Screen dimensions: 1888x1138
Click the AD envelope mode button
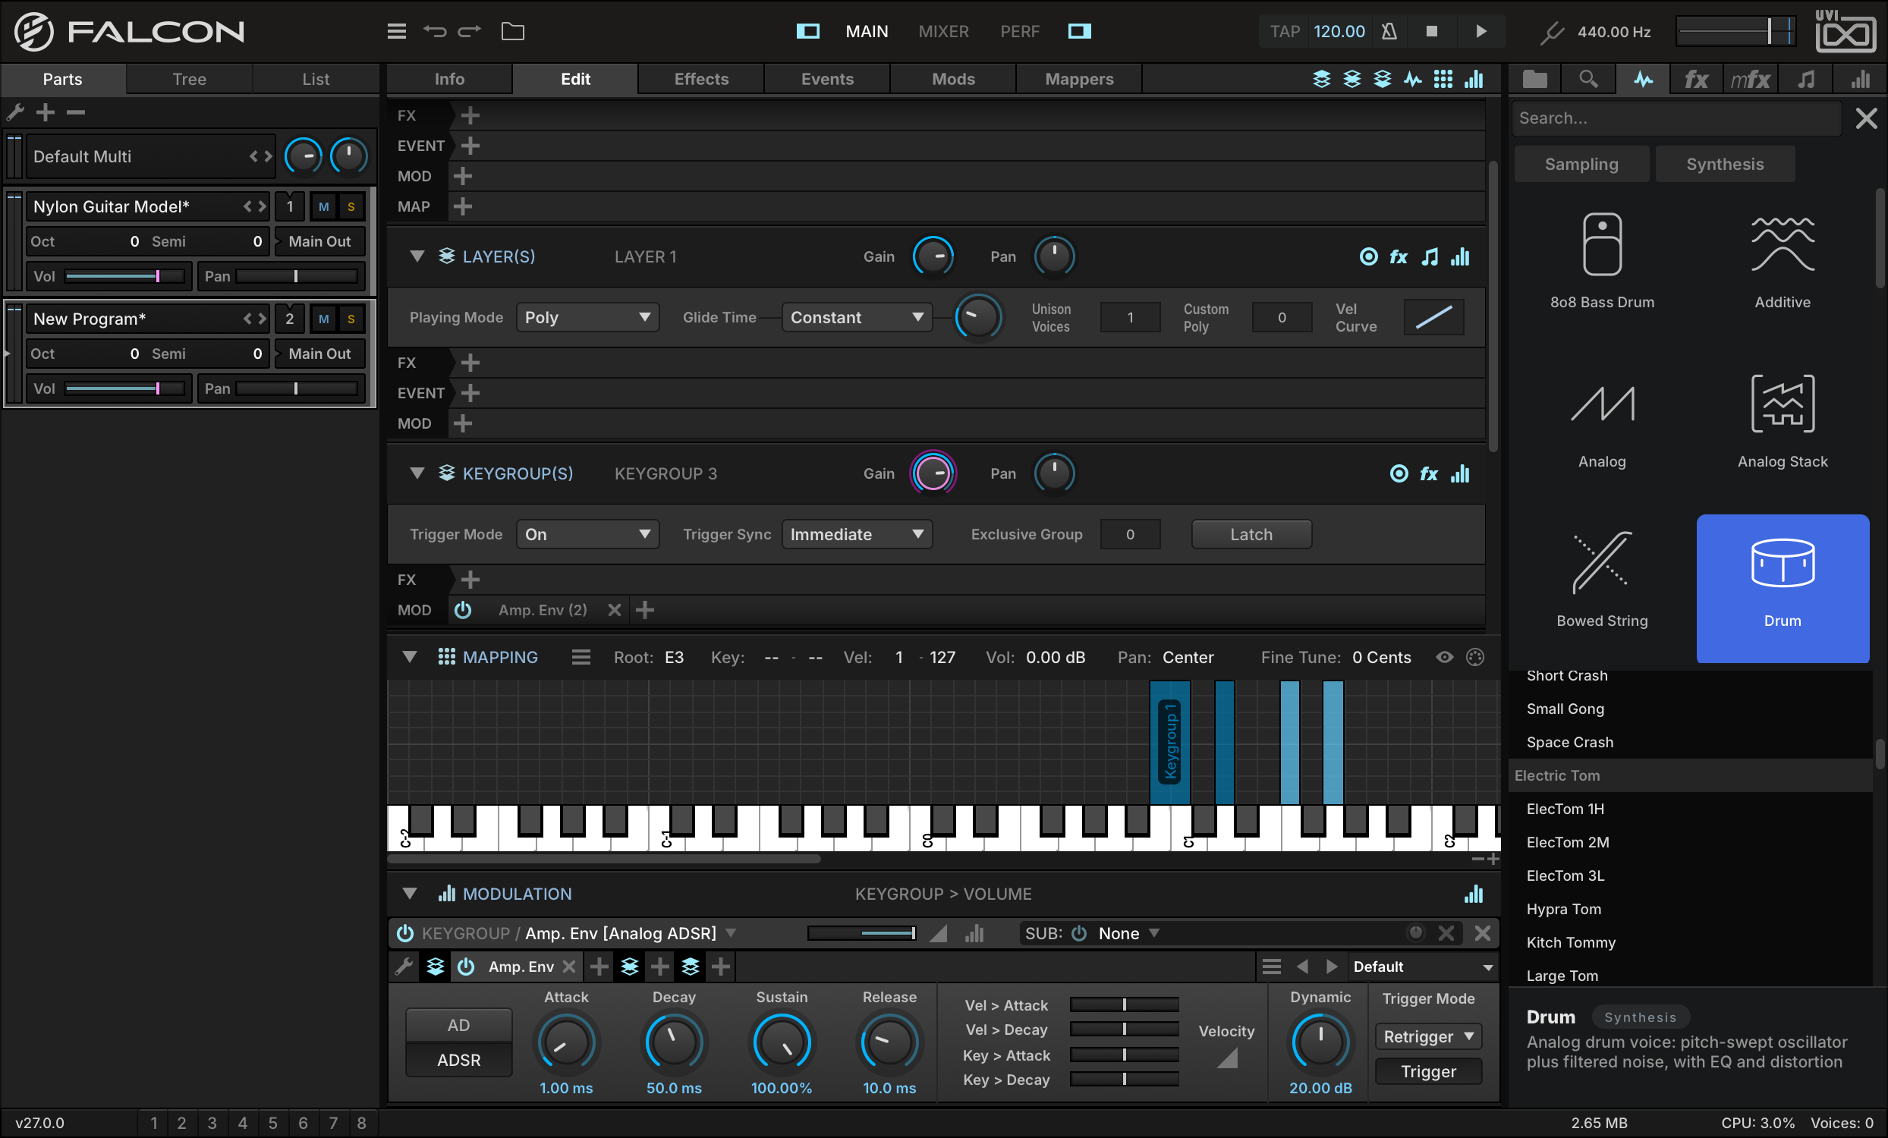coord(458,1025)
